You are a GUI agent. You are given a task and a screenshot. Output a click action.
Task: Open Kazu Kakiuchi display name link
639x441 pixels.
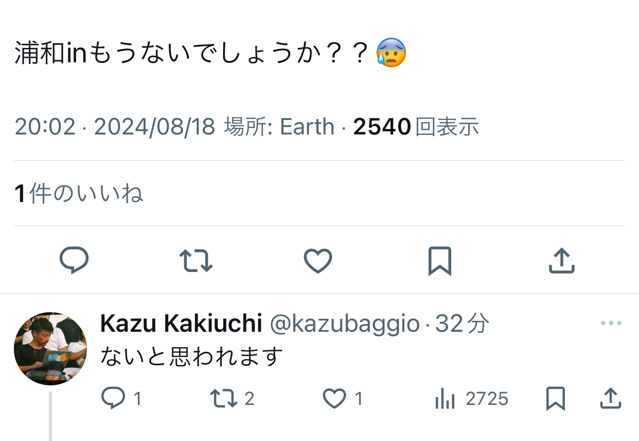[181, 324]
